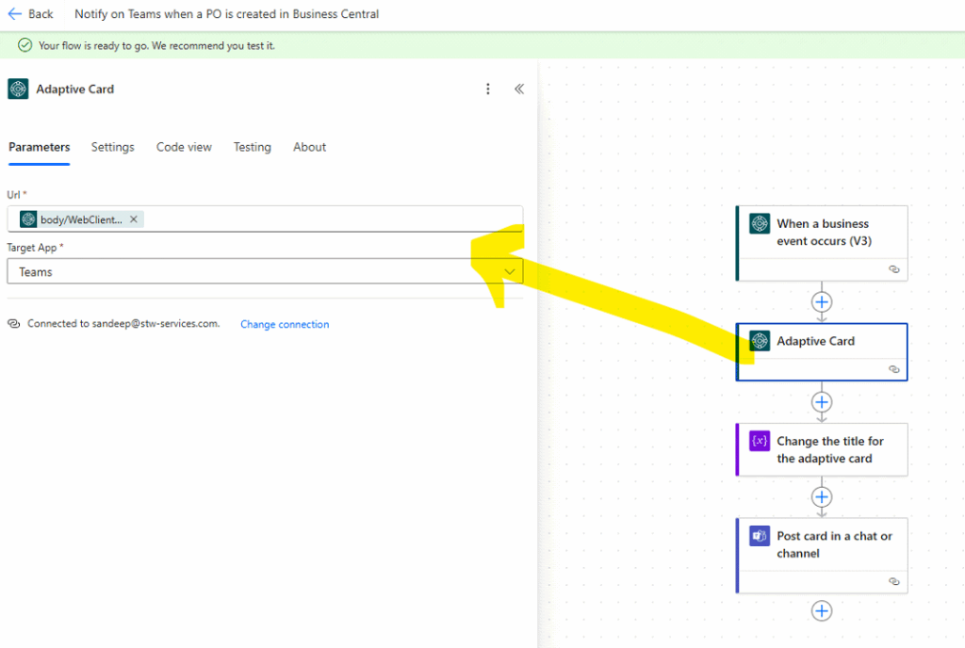The image size is (965, 648).
Task: Click inside the Url input field
Action: tap(330, 219)
